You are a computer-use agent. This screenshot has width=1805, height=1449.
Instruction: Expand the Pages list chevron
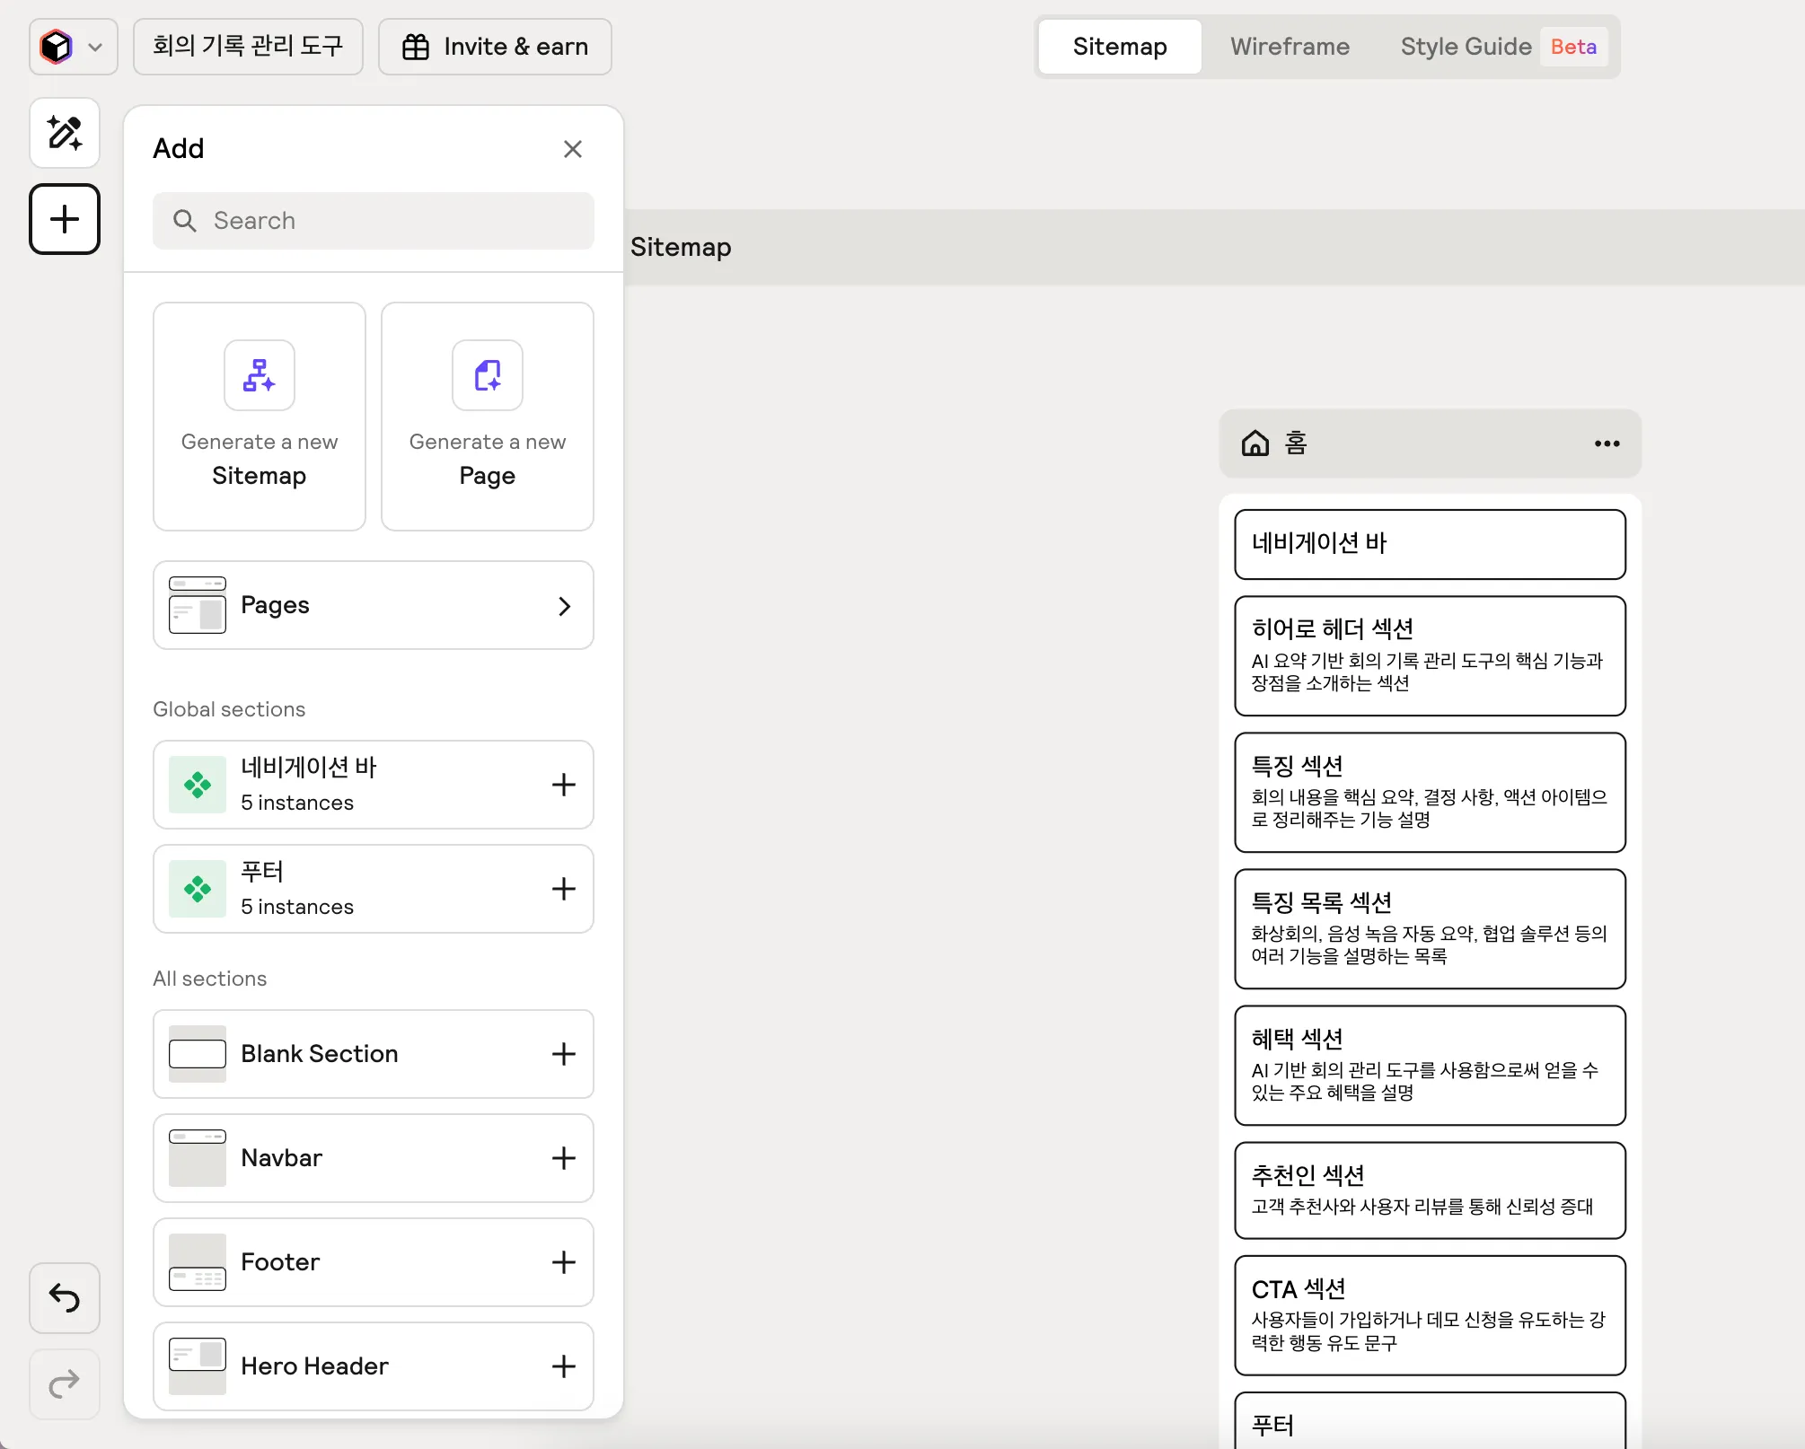click(564, 606)
